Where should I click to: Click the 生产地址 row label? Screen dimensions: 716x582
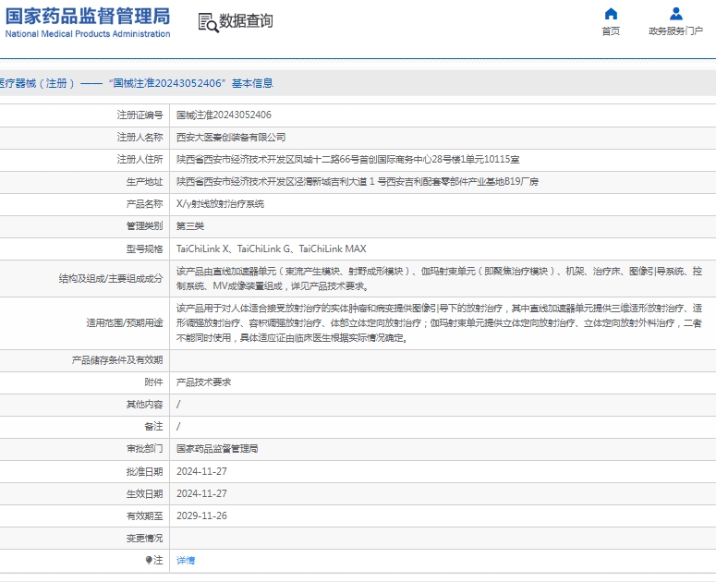144,182
